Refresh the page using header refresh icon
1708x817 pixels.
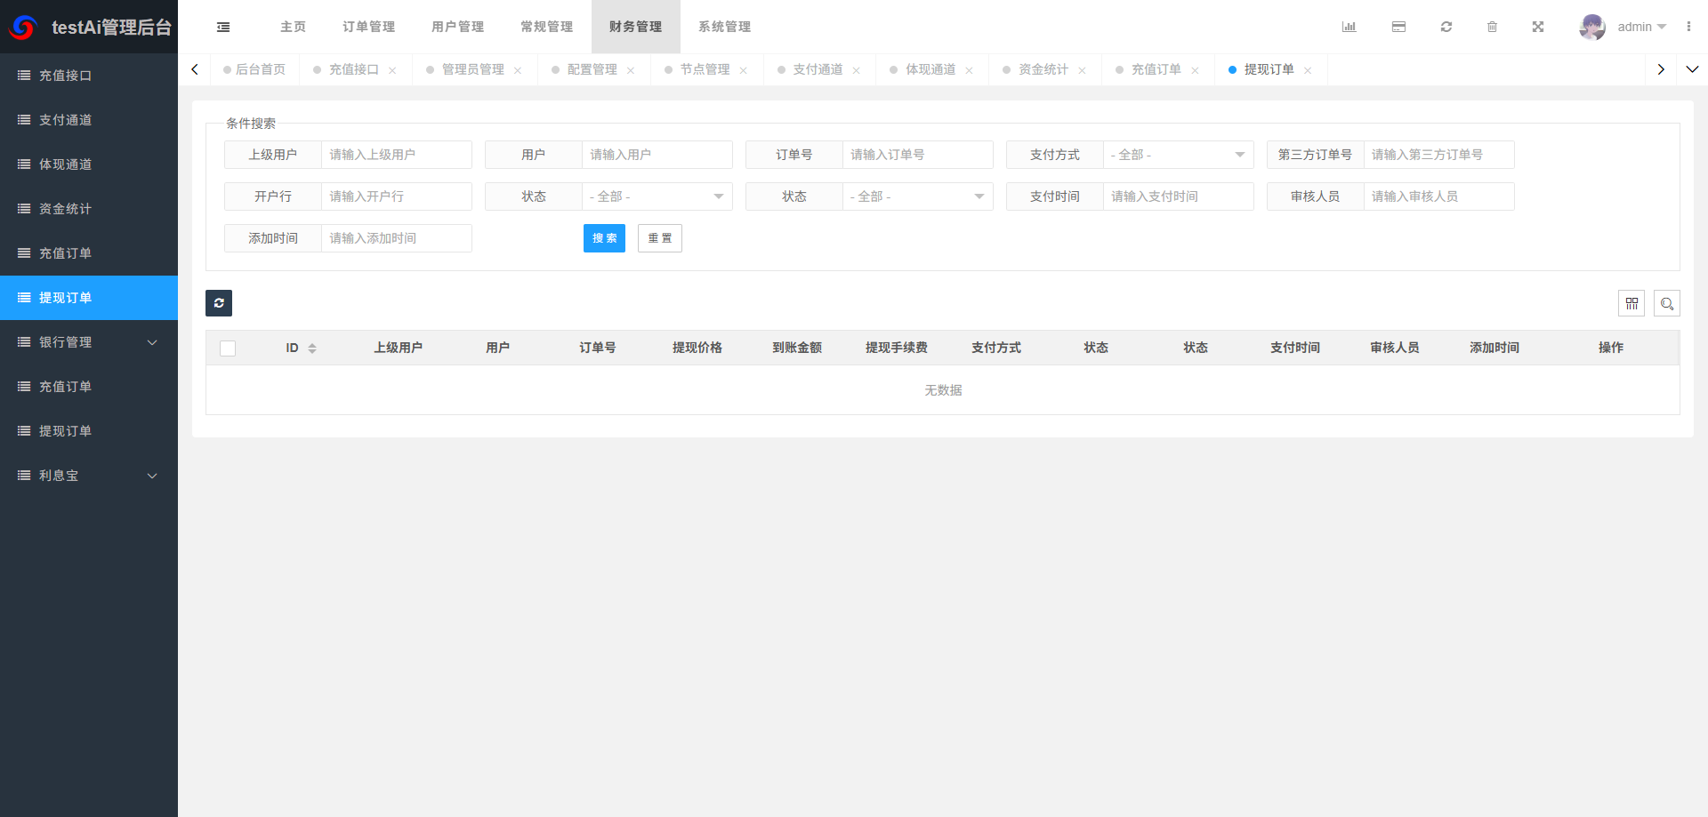1446,27
